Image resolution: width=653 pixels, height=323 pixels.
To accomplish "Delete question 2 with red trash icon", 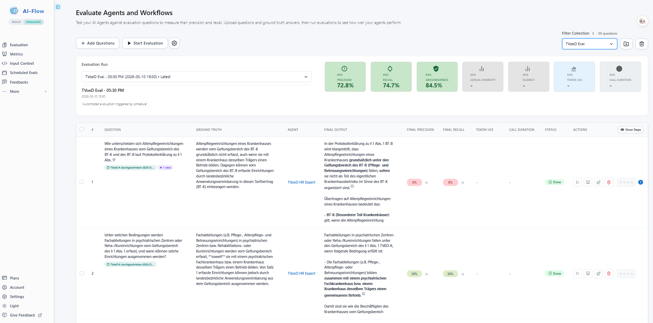I will pyautogui.click(x=609, y=274).
